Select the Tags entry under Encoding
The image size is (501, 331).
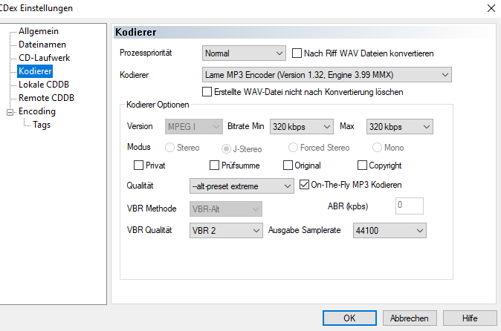click(42, 125)
